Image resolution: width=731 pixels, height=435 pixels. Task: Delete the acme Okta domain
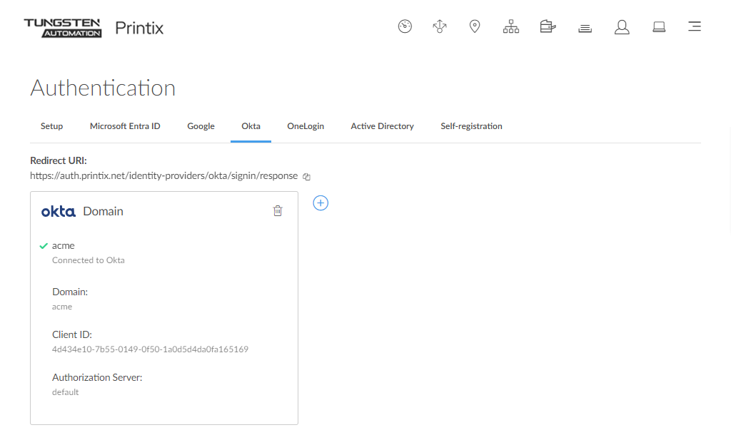coord(278,211)
